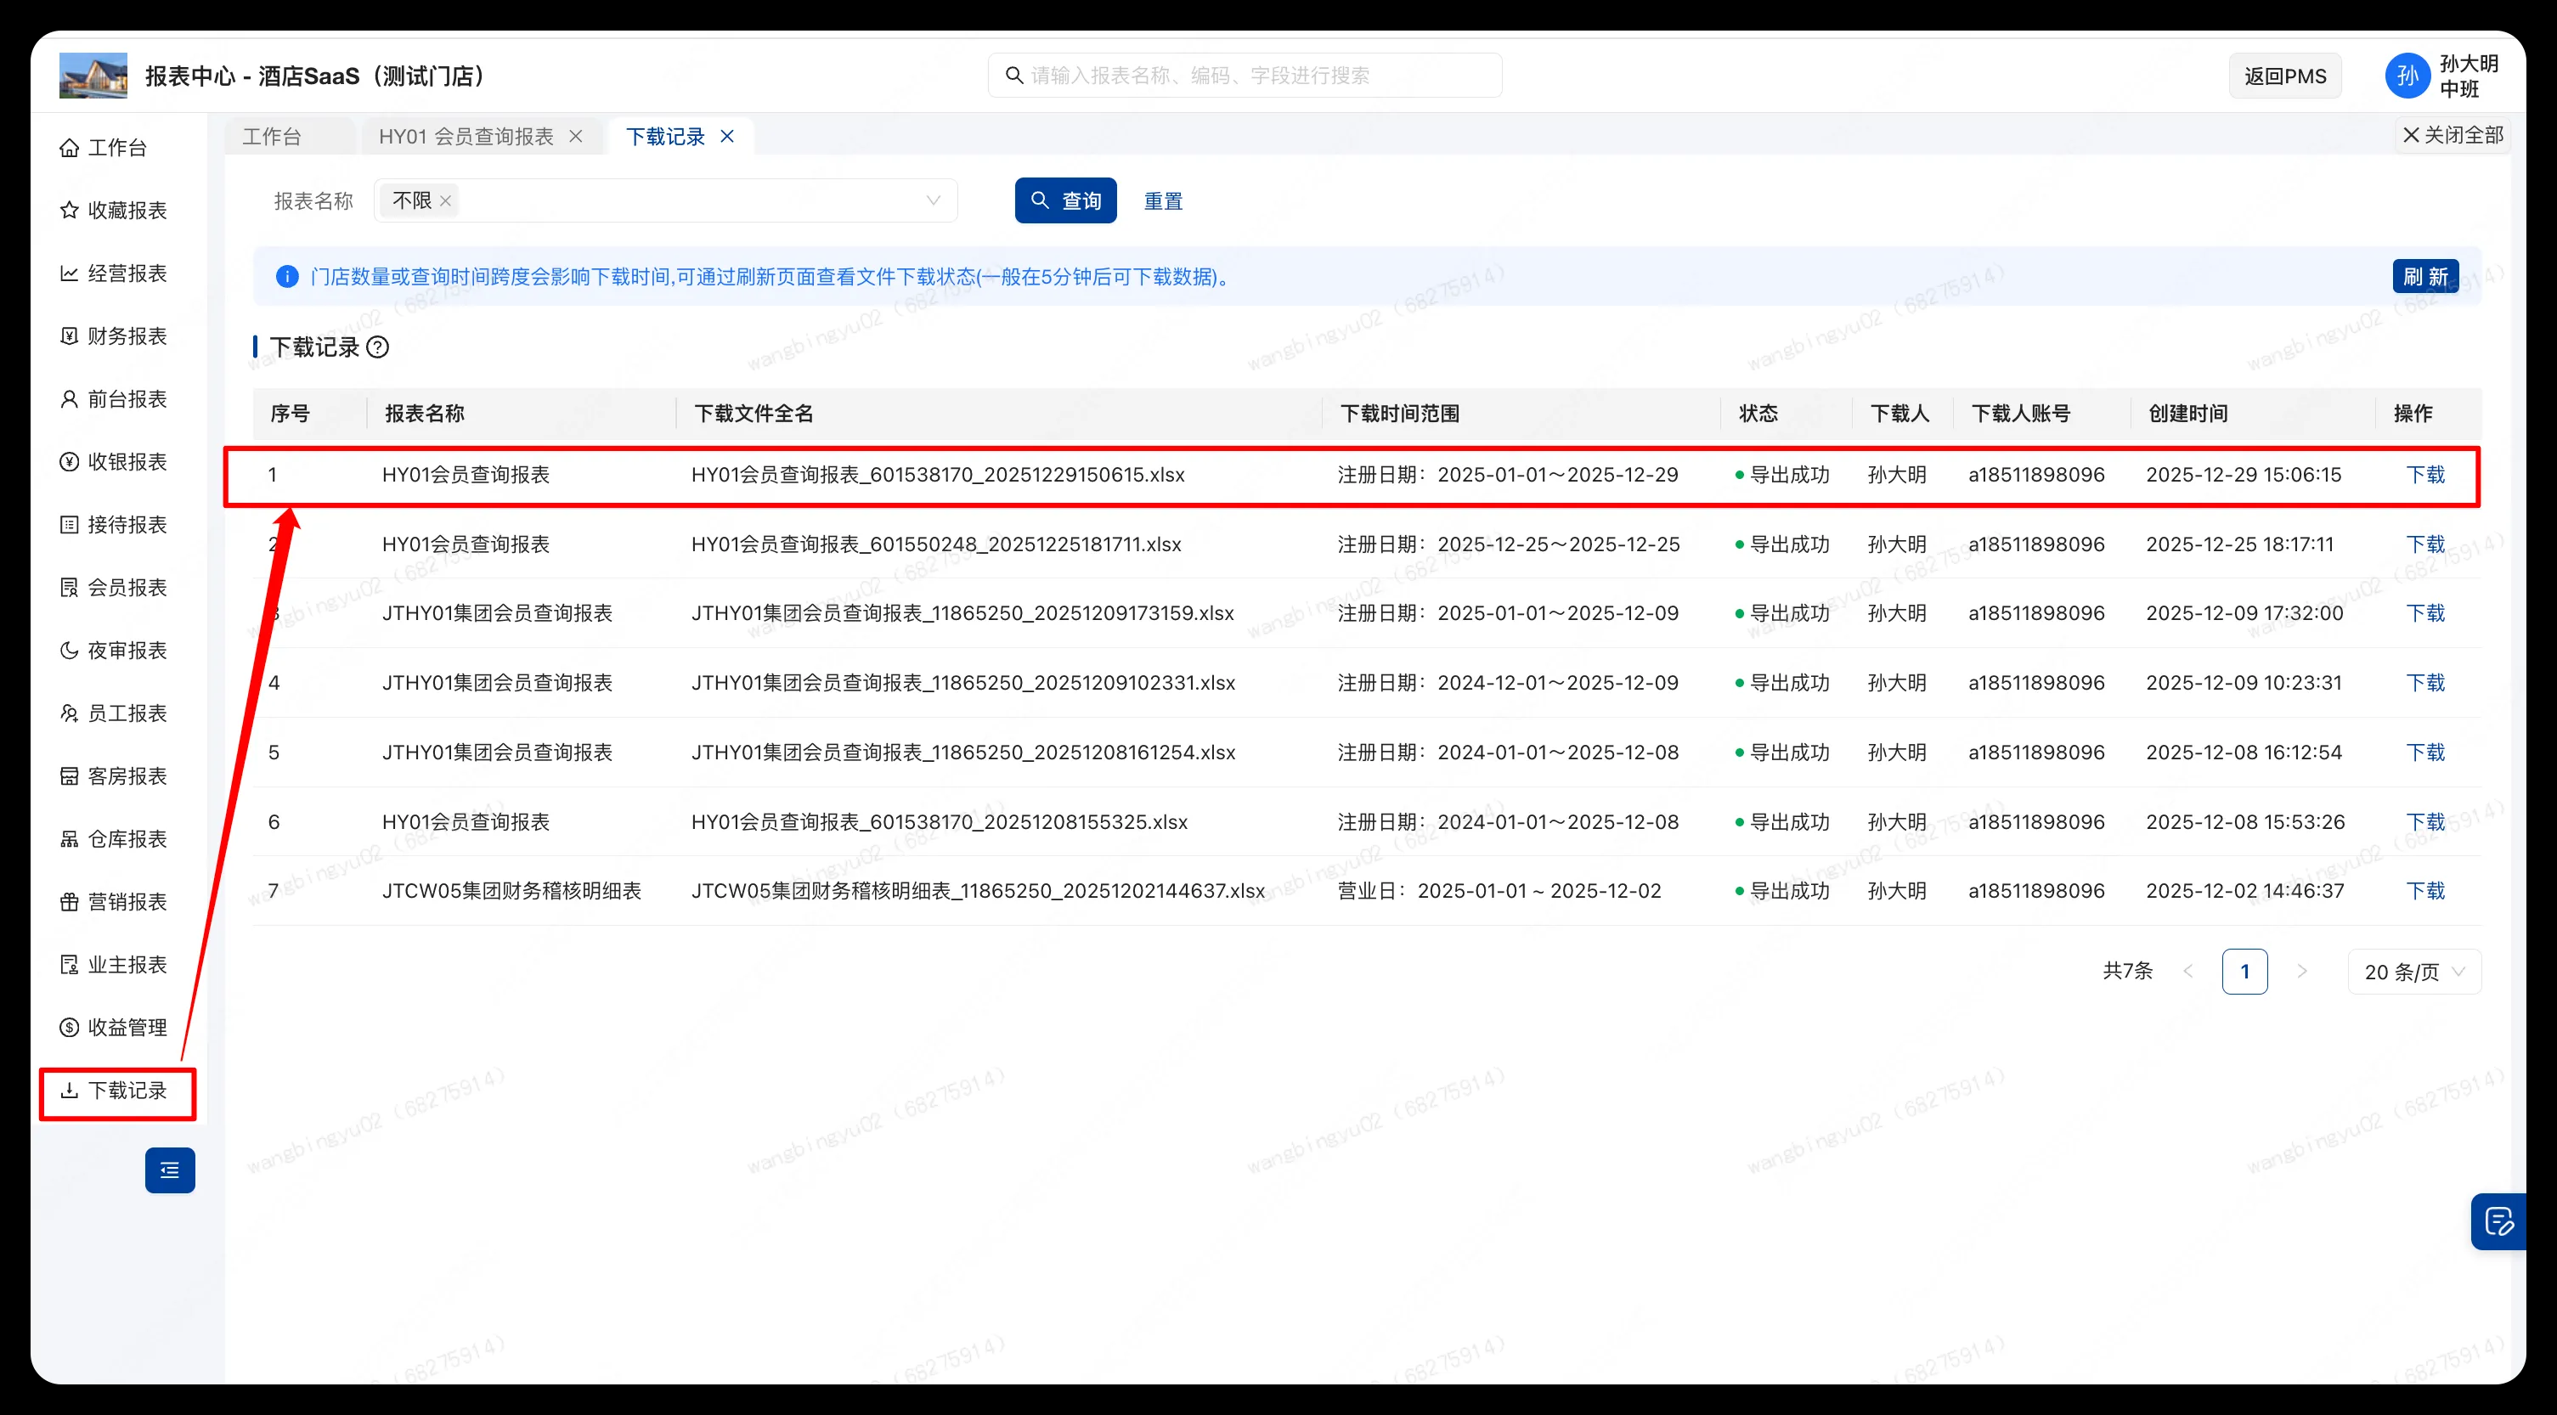Open the 工作台 home icon in sidebar
Screen dimensions: 2557x1415
click(x=70, y=146)
